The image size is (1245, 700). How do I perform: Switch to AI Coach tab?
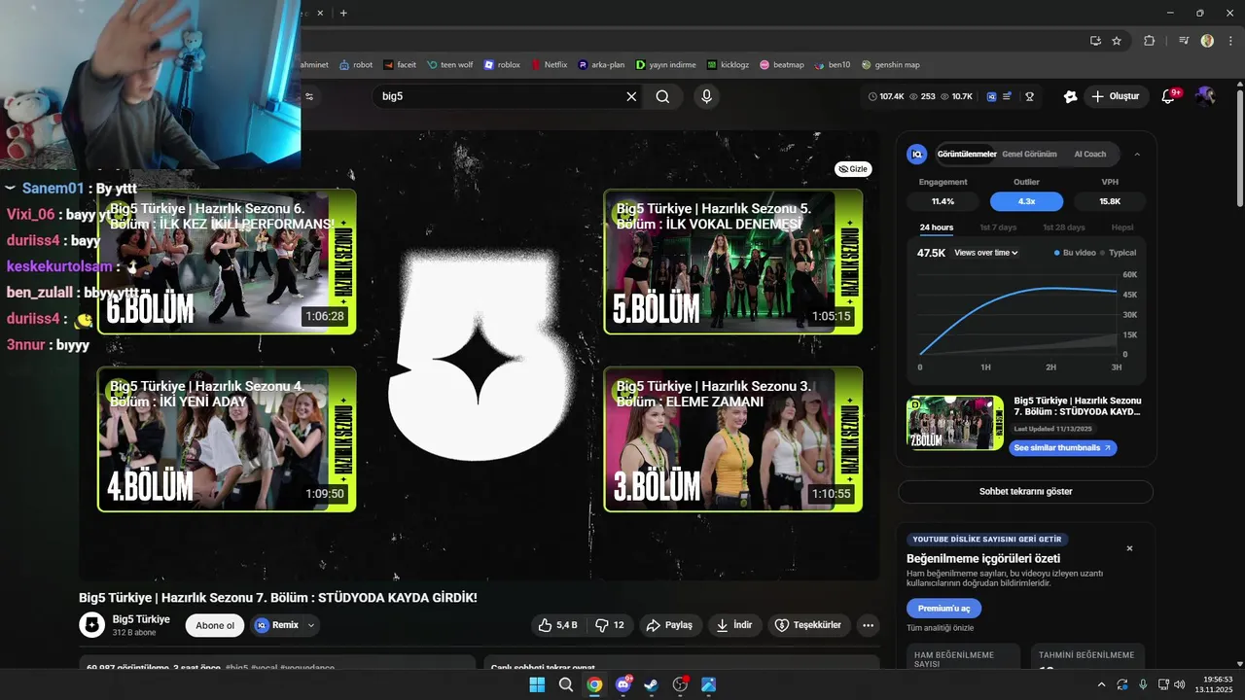pos(1089,154)
